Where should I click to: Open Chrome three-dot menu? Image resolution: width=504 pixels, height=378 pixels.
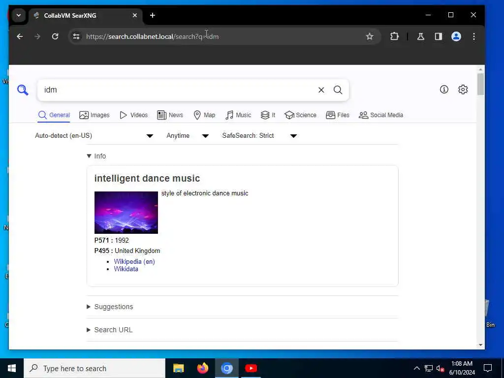474,36
